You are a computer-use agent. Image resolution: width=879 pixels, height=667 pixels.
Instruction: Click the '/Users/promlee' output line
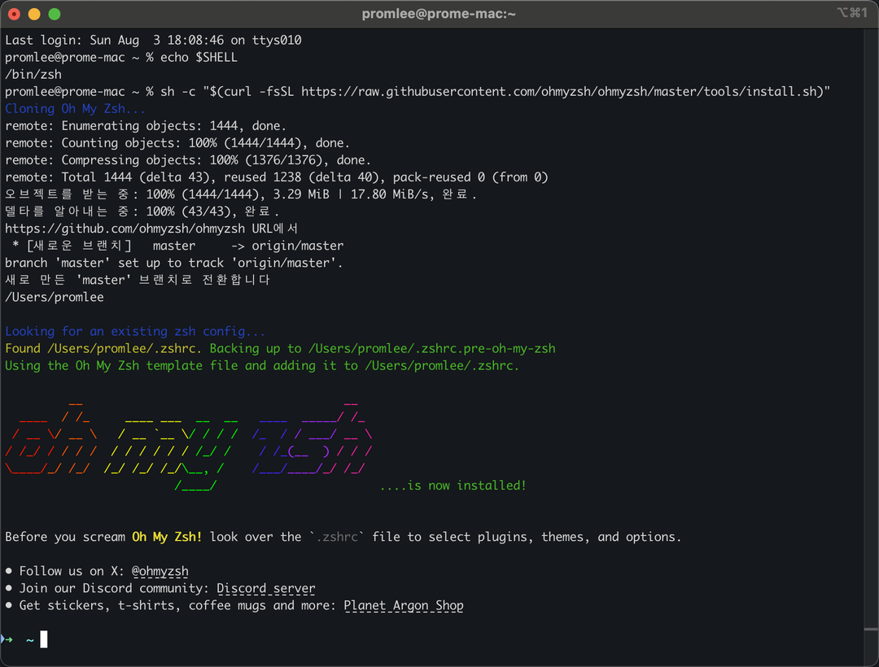(x=55, y=297)
